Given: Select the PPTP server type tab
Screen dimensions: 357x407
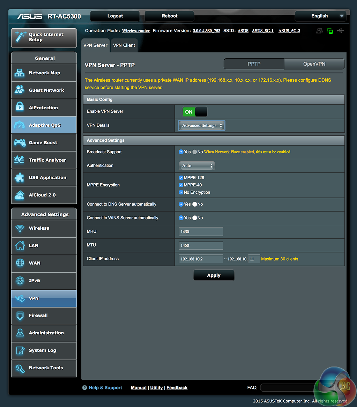Looking at the screenshot, I should (254, 64).
